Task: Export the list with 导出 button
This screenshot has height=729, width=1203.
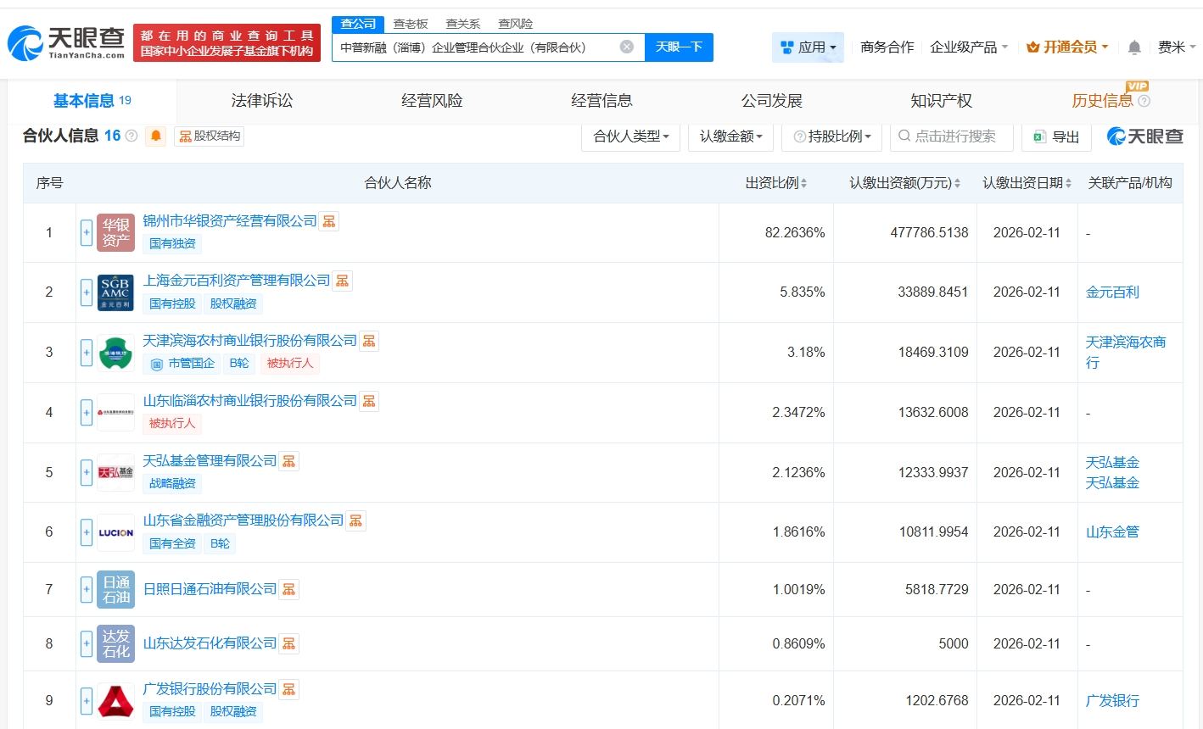Action: tap(1056, 136)
